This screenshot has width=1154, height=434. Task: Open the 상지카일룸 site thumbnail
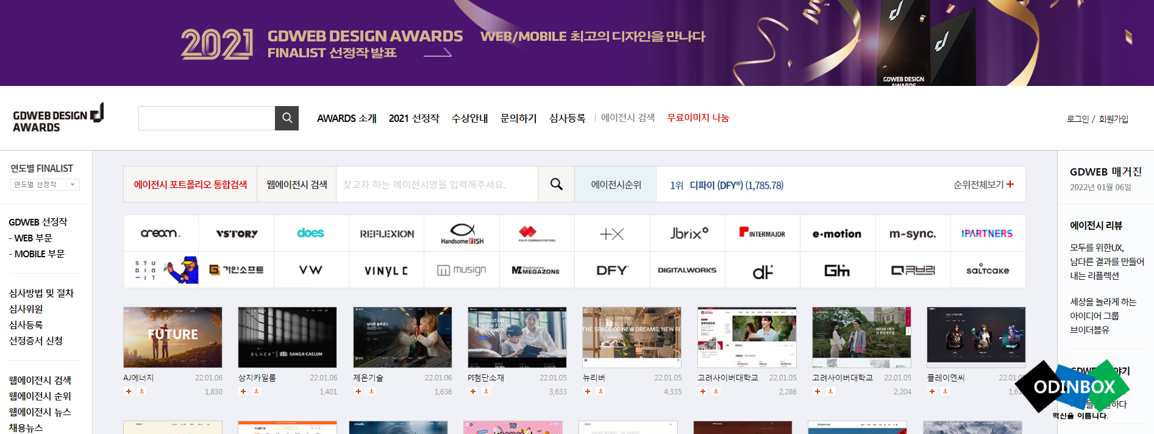pos(287,337)
